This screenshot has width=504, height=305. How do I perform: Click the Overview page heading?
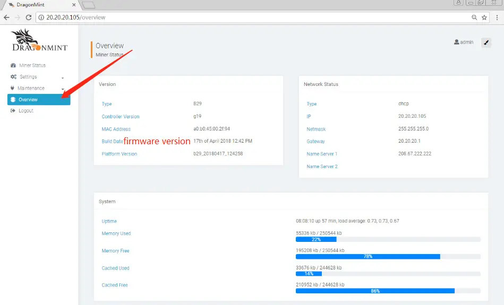pyautogui.click(x=109, y=46)
